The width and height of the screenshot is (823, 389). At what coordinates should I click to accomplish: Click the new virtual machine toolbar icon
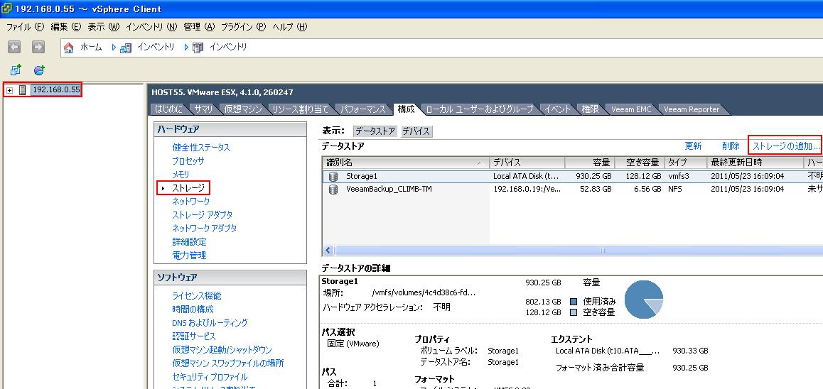tap(16, 70)
